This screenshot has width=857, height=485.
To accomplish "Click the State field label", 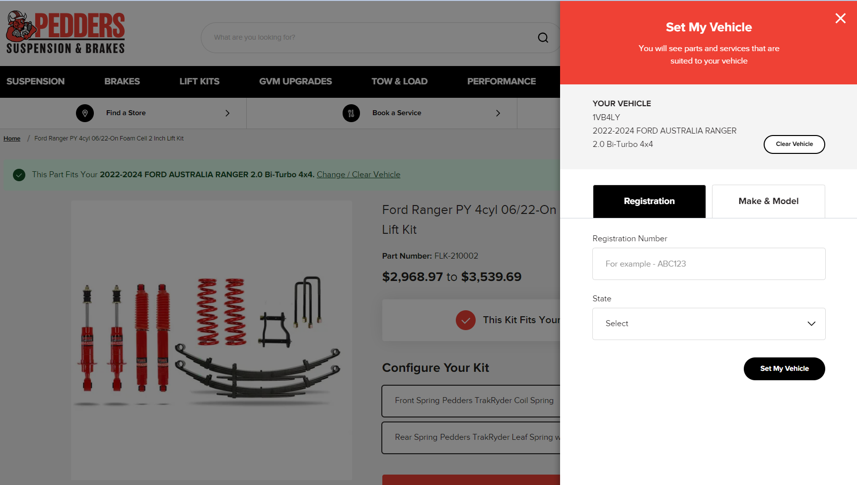I will click(x=602, y=299).
